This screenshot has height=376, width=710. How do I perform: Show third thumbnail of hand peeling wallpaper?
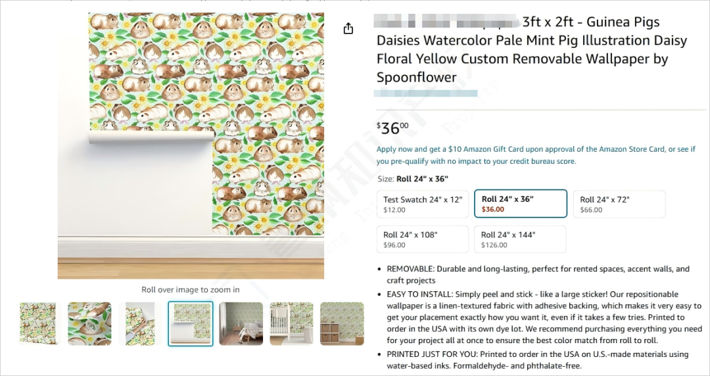(x=140, y=323)
